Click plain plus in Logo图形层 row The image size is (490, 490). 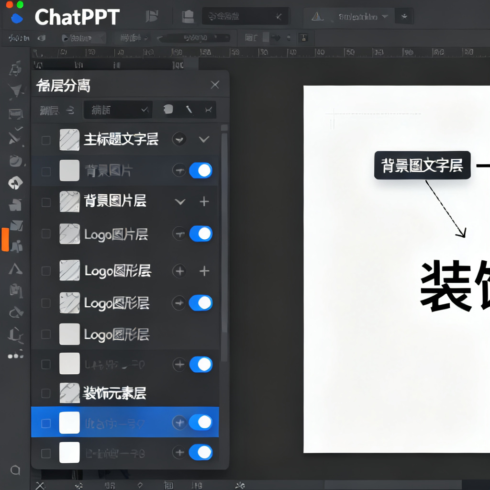pos(204,271)
